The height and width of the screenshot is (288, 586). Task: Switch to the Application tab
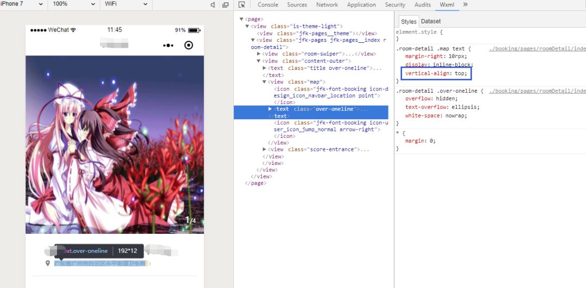[361, 5]
